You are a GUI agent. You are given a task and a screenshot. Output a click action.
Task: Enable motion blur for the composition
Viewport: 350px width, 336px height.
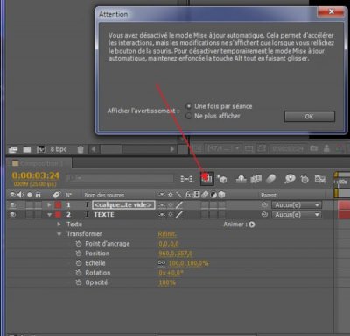coord(271,179)
